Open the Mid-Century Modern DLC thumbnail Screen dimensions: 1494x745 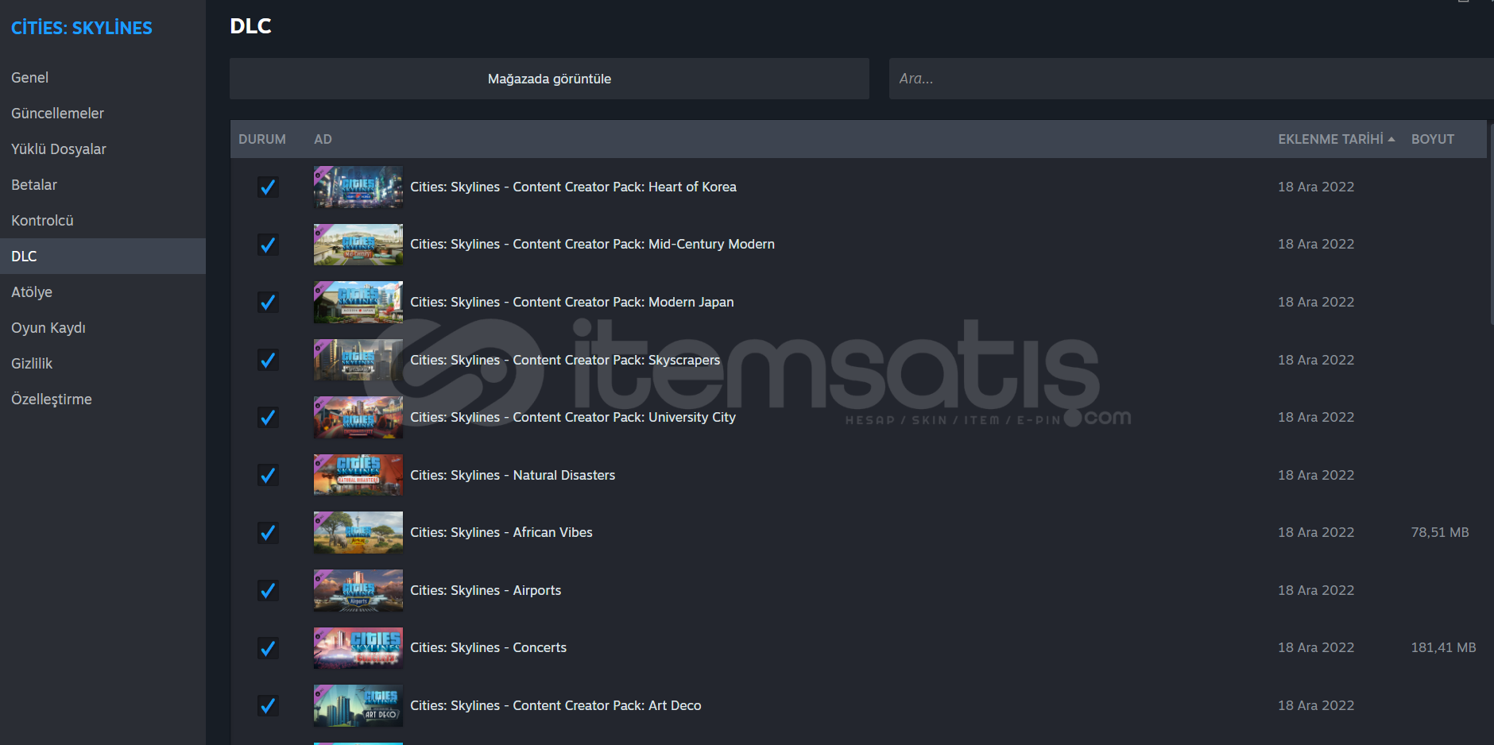click(358, 245)
